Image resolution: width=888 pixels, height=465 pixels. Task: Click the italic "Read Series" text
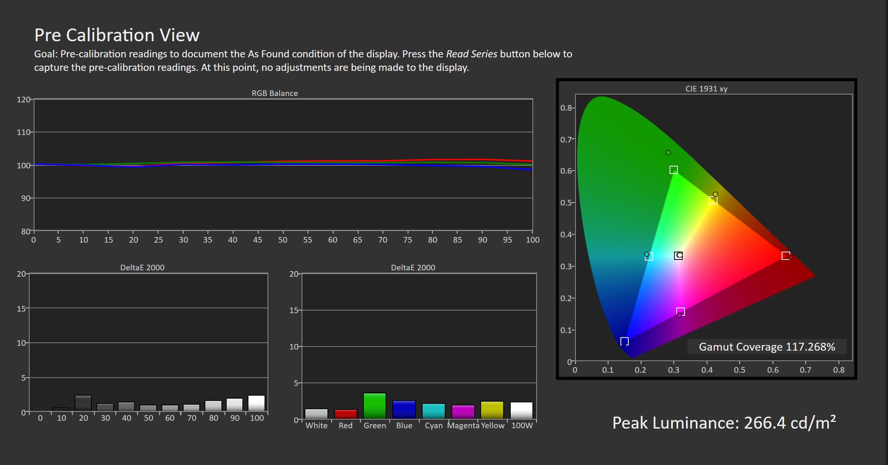tap(471, 54)
